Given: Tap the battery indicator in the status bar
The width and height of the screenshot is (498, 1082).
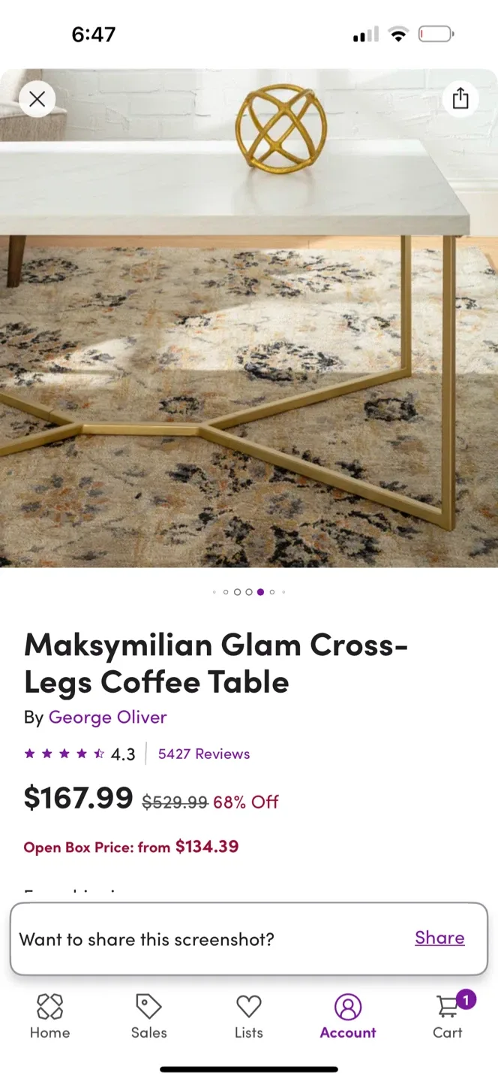Looking at the screenshot, I should coord(436,34).
